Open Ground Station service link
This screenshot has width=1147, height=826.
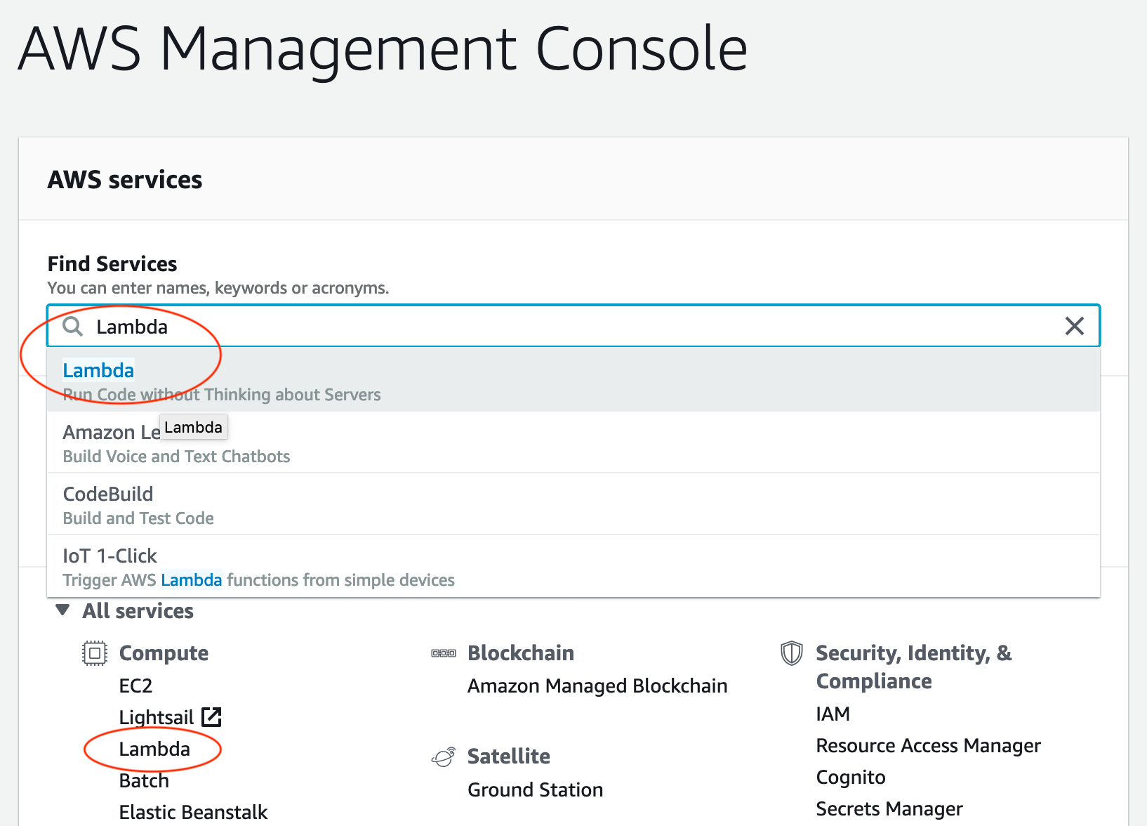[535, 789]
